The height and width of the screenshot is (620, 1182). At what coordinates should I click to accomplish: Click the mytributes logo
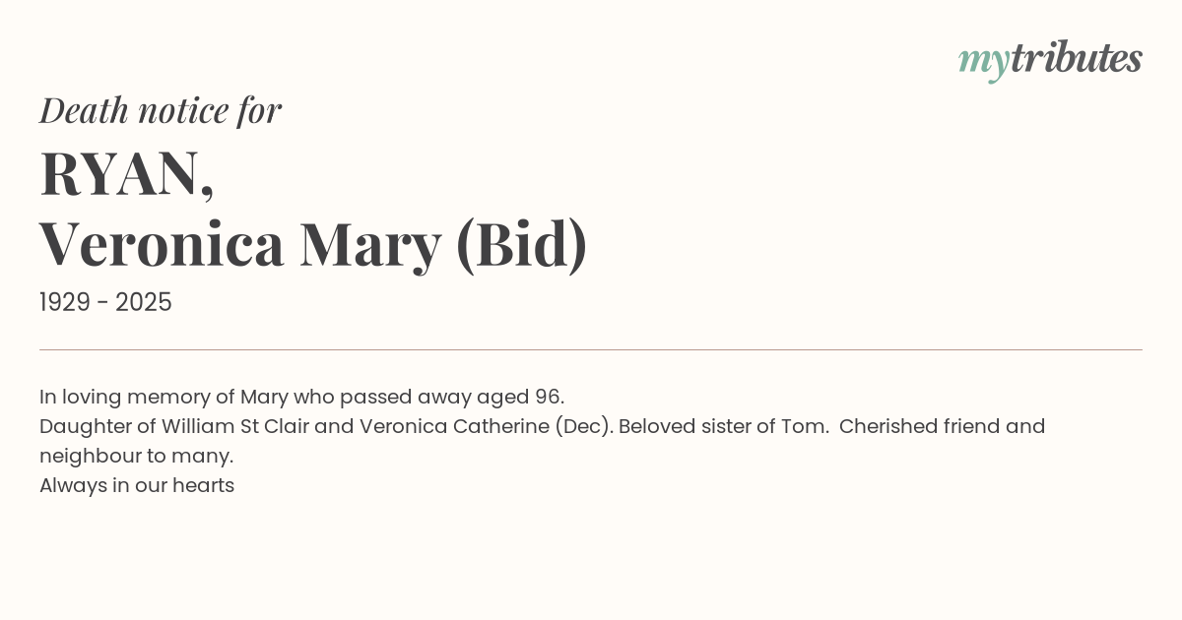click(x=1050, y=61)
